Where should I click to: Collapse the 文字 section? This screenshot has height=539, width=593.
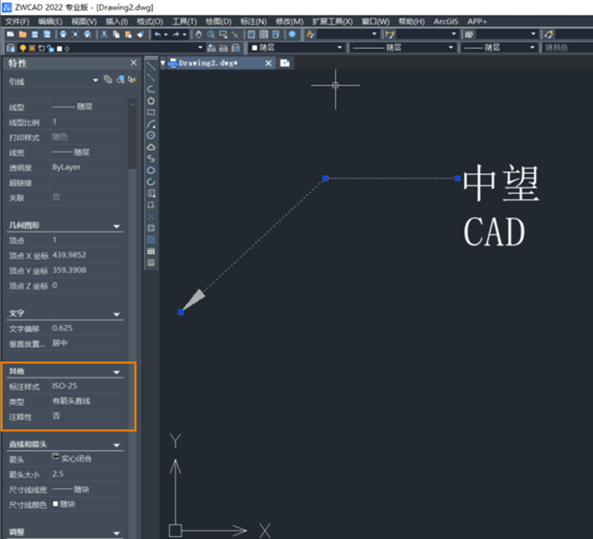point(117,314)
